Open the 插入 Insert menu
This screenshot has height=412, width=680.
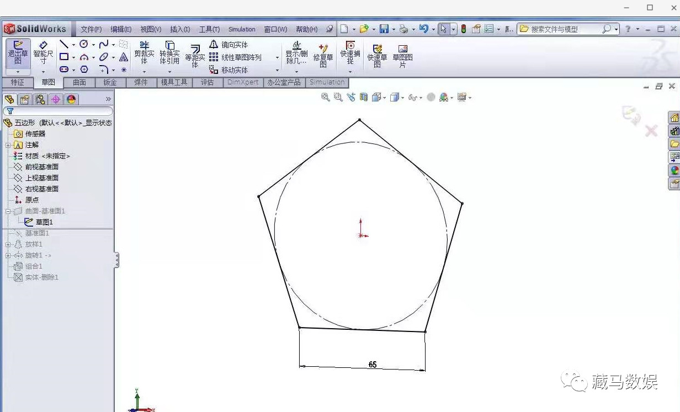(x=179, y=29)
